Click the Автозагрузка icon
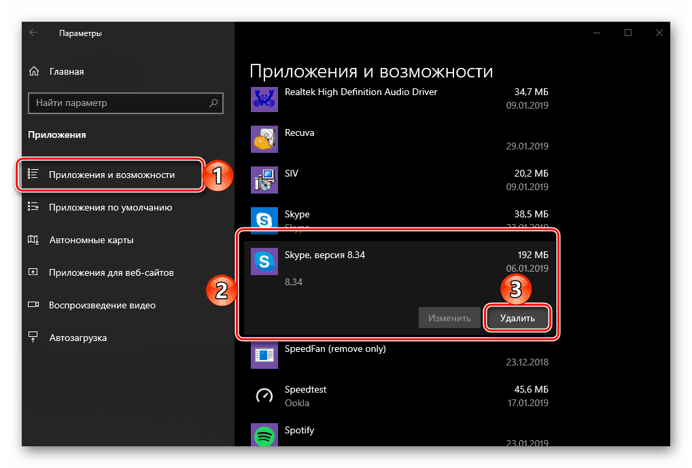 click(x=33, y=337)
